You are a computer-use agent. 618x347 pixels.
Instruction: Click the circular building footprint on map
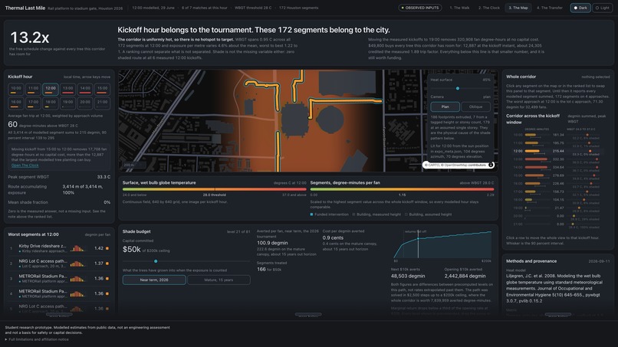[x=330, y=120]
